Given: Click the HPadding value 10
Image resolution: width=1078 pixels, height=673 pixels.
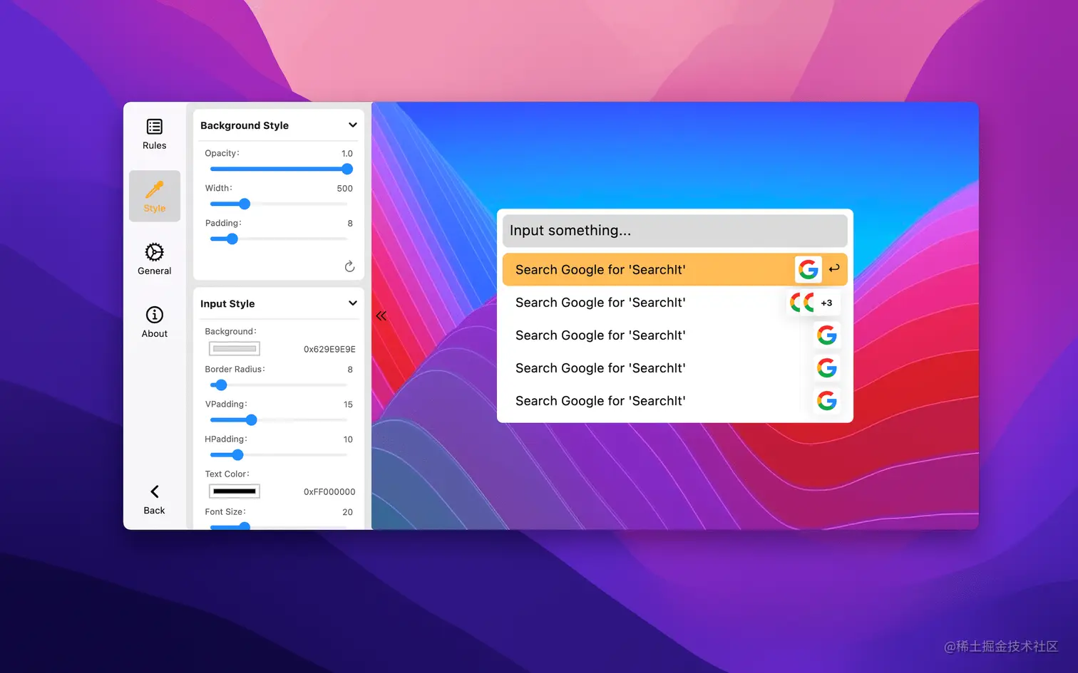Looking at the screenshot, I should (x=348, y=439).
